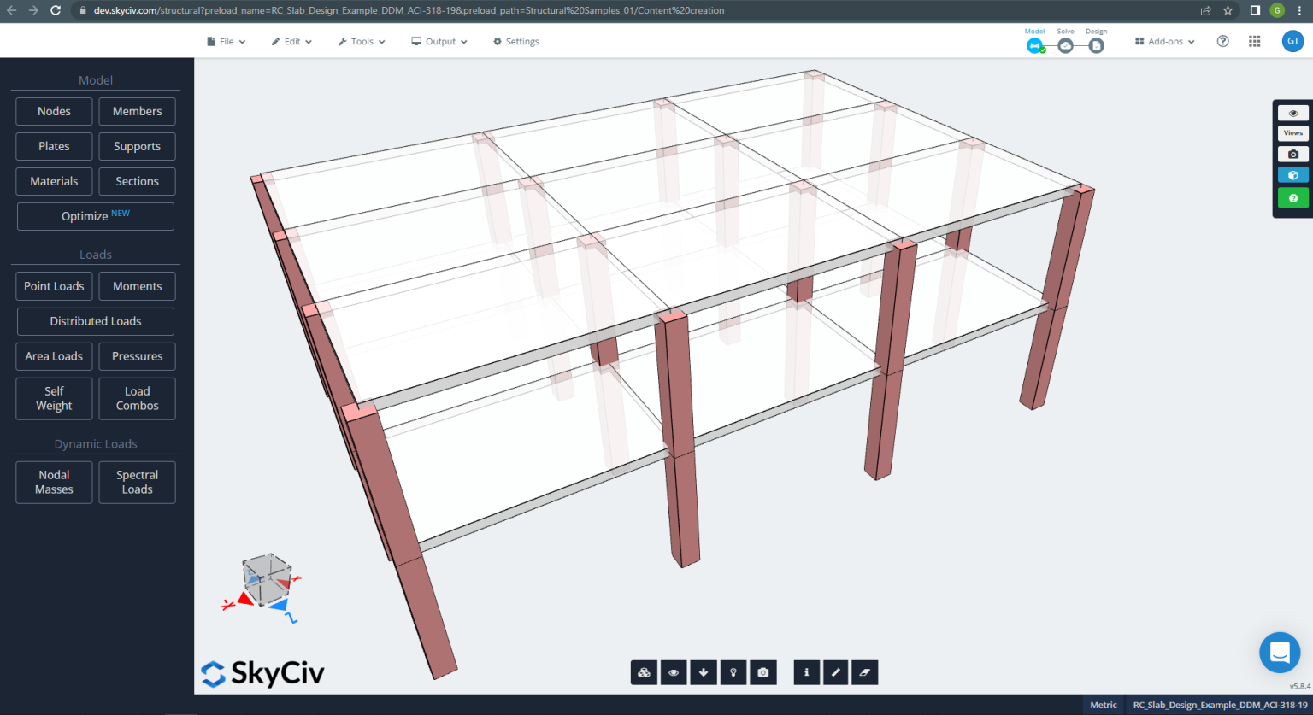Select the ruler measurement tool icon
Viewport: 1313px width, 715px height.
tap(835, 672)
